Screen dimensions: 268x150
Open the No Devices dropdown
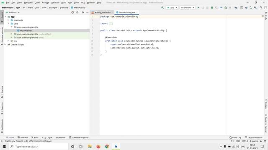187,7
